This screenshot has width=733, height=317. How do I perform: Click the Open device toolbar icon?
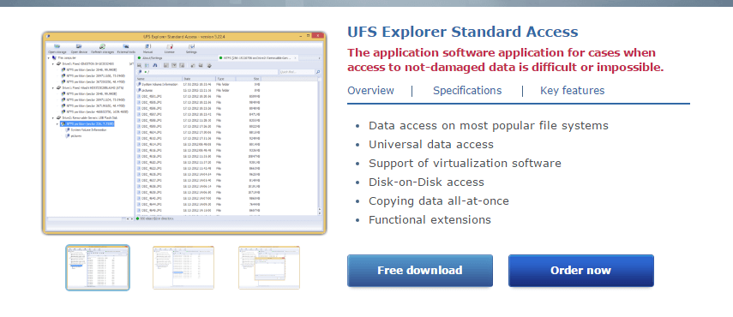(x=79, y=46)
